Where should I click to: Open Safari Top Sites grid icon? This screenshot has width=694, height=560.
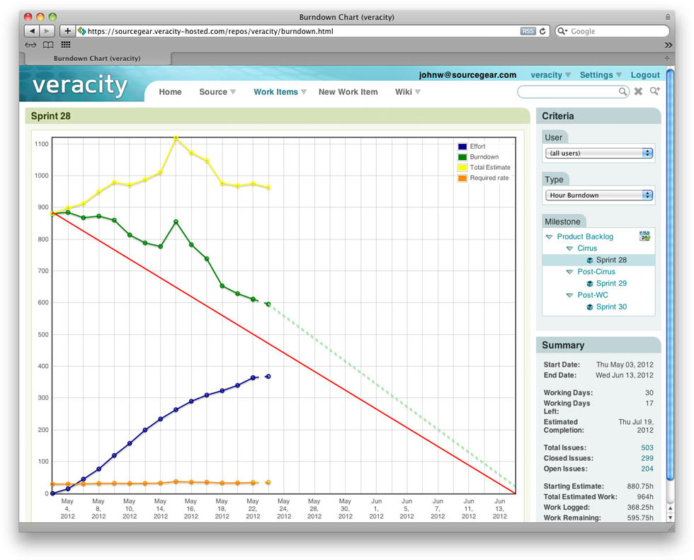click(x=66, y=45)
